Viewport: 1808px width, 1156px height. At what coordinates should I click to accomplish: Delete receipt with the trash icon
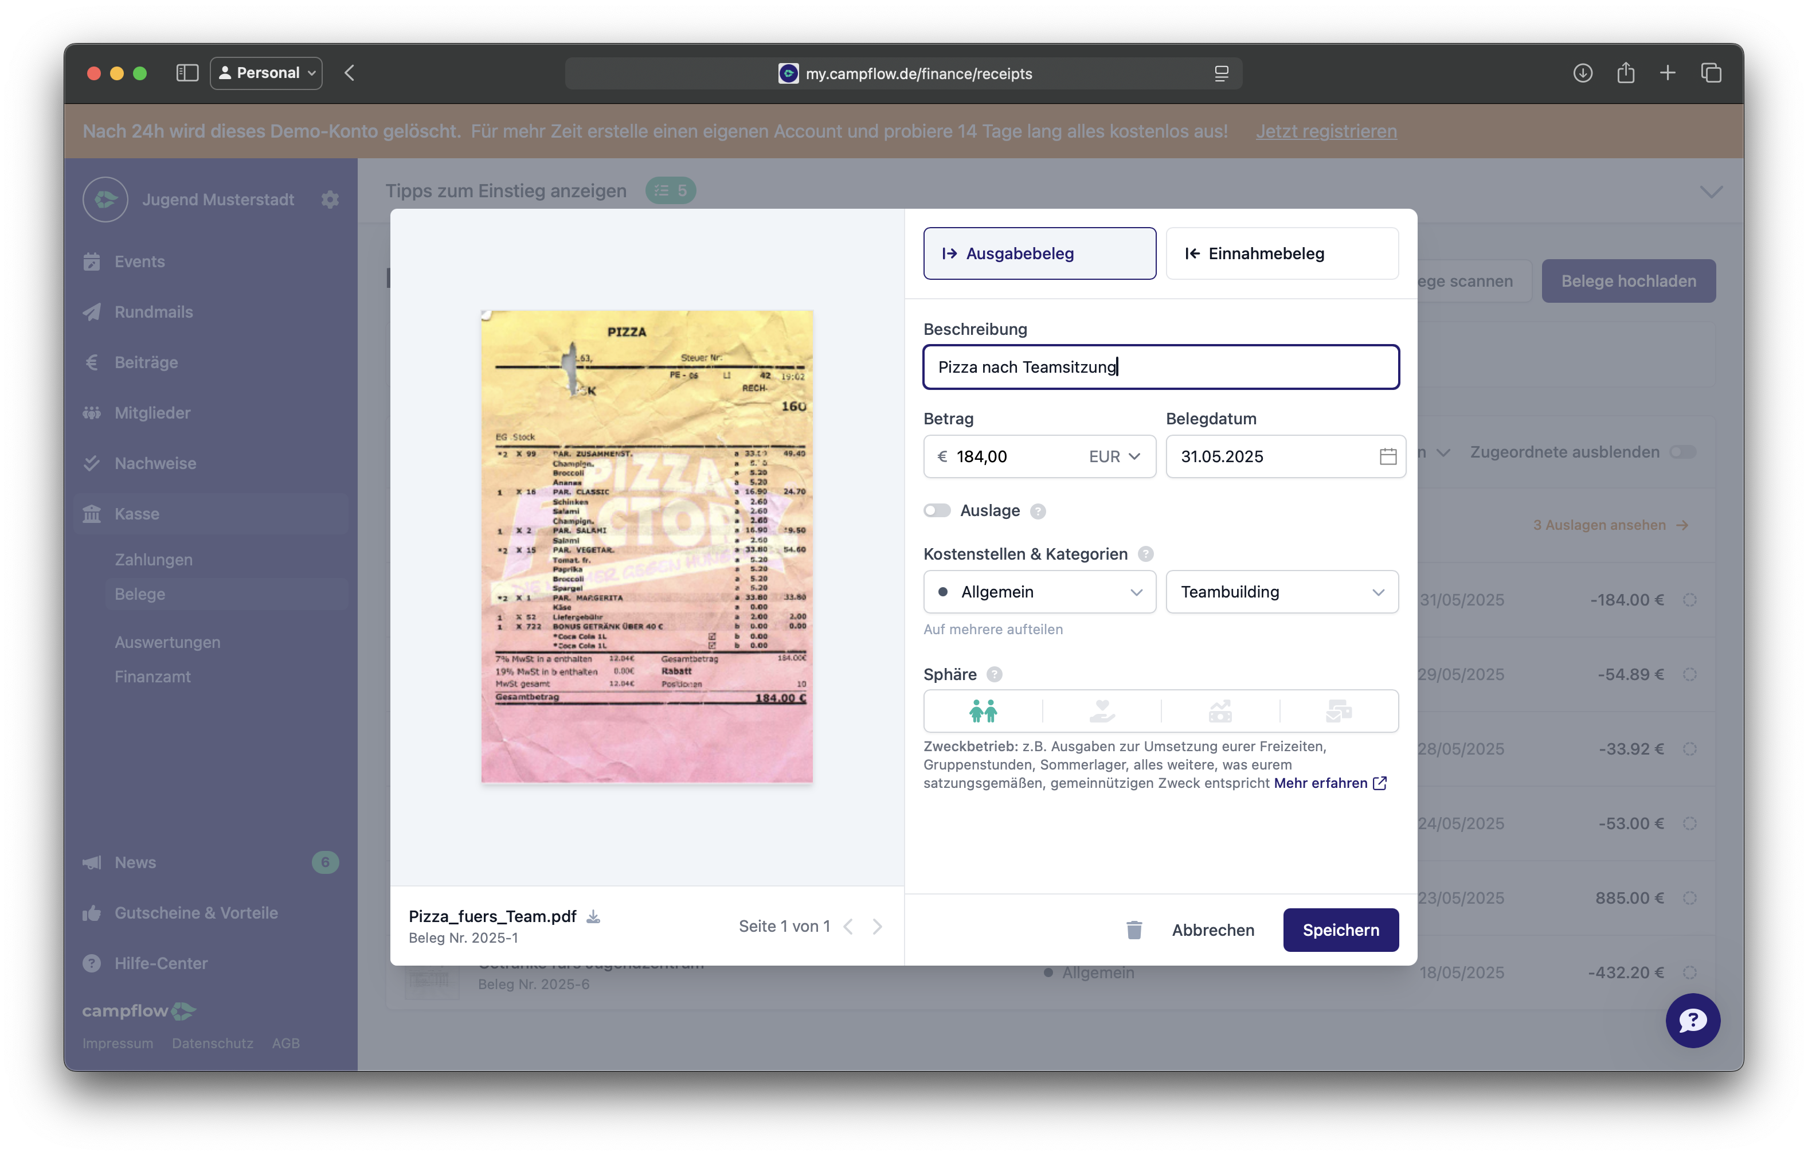click(1134, 930)
